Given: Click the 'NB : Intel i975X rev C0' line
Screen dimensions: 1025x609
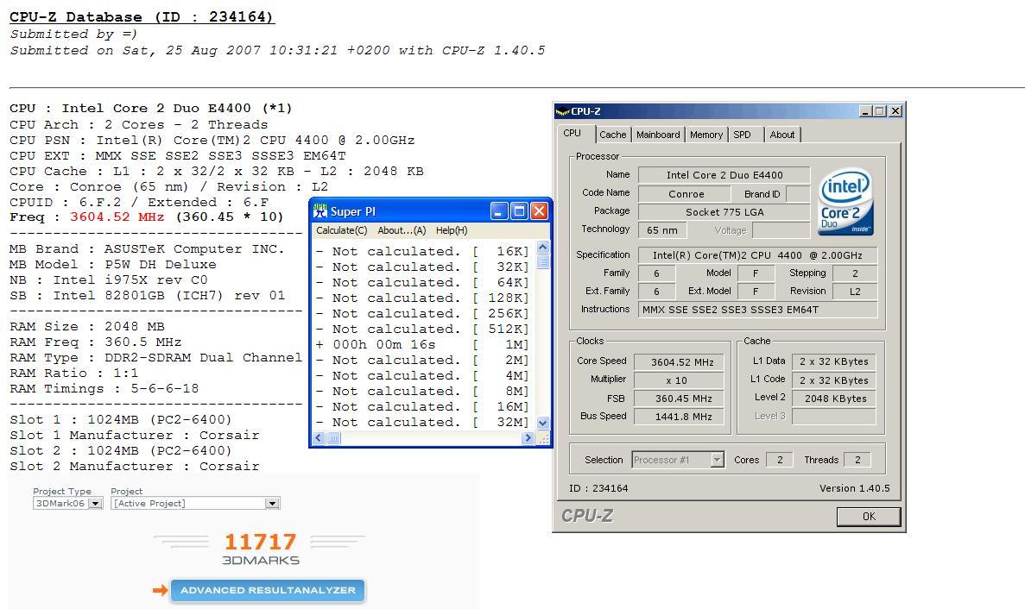Looking at the screenshot, I should coord(109,280).
